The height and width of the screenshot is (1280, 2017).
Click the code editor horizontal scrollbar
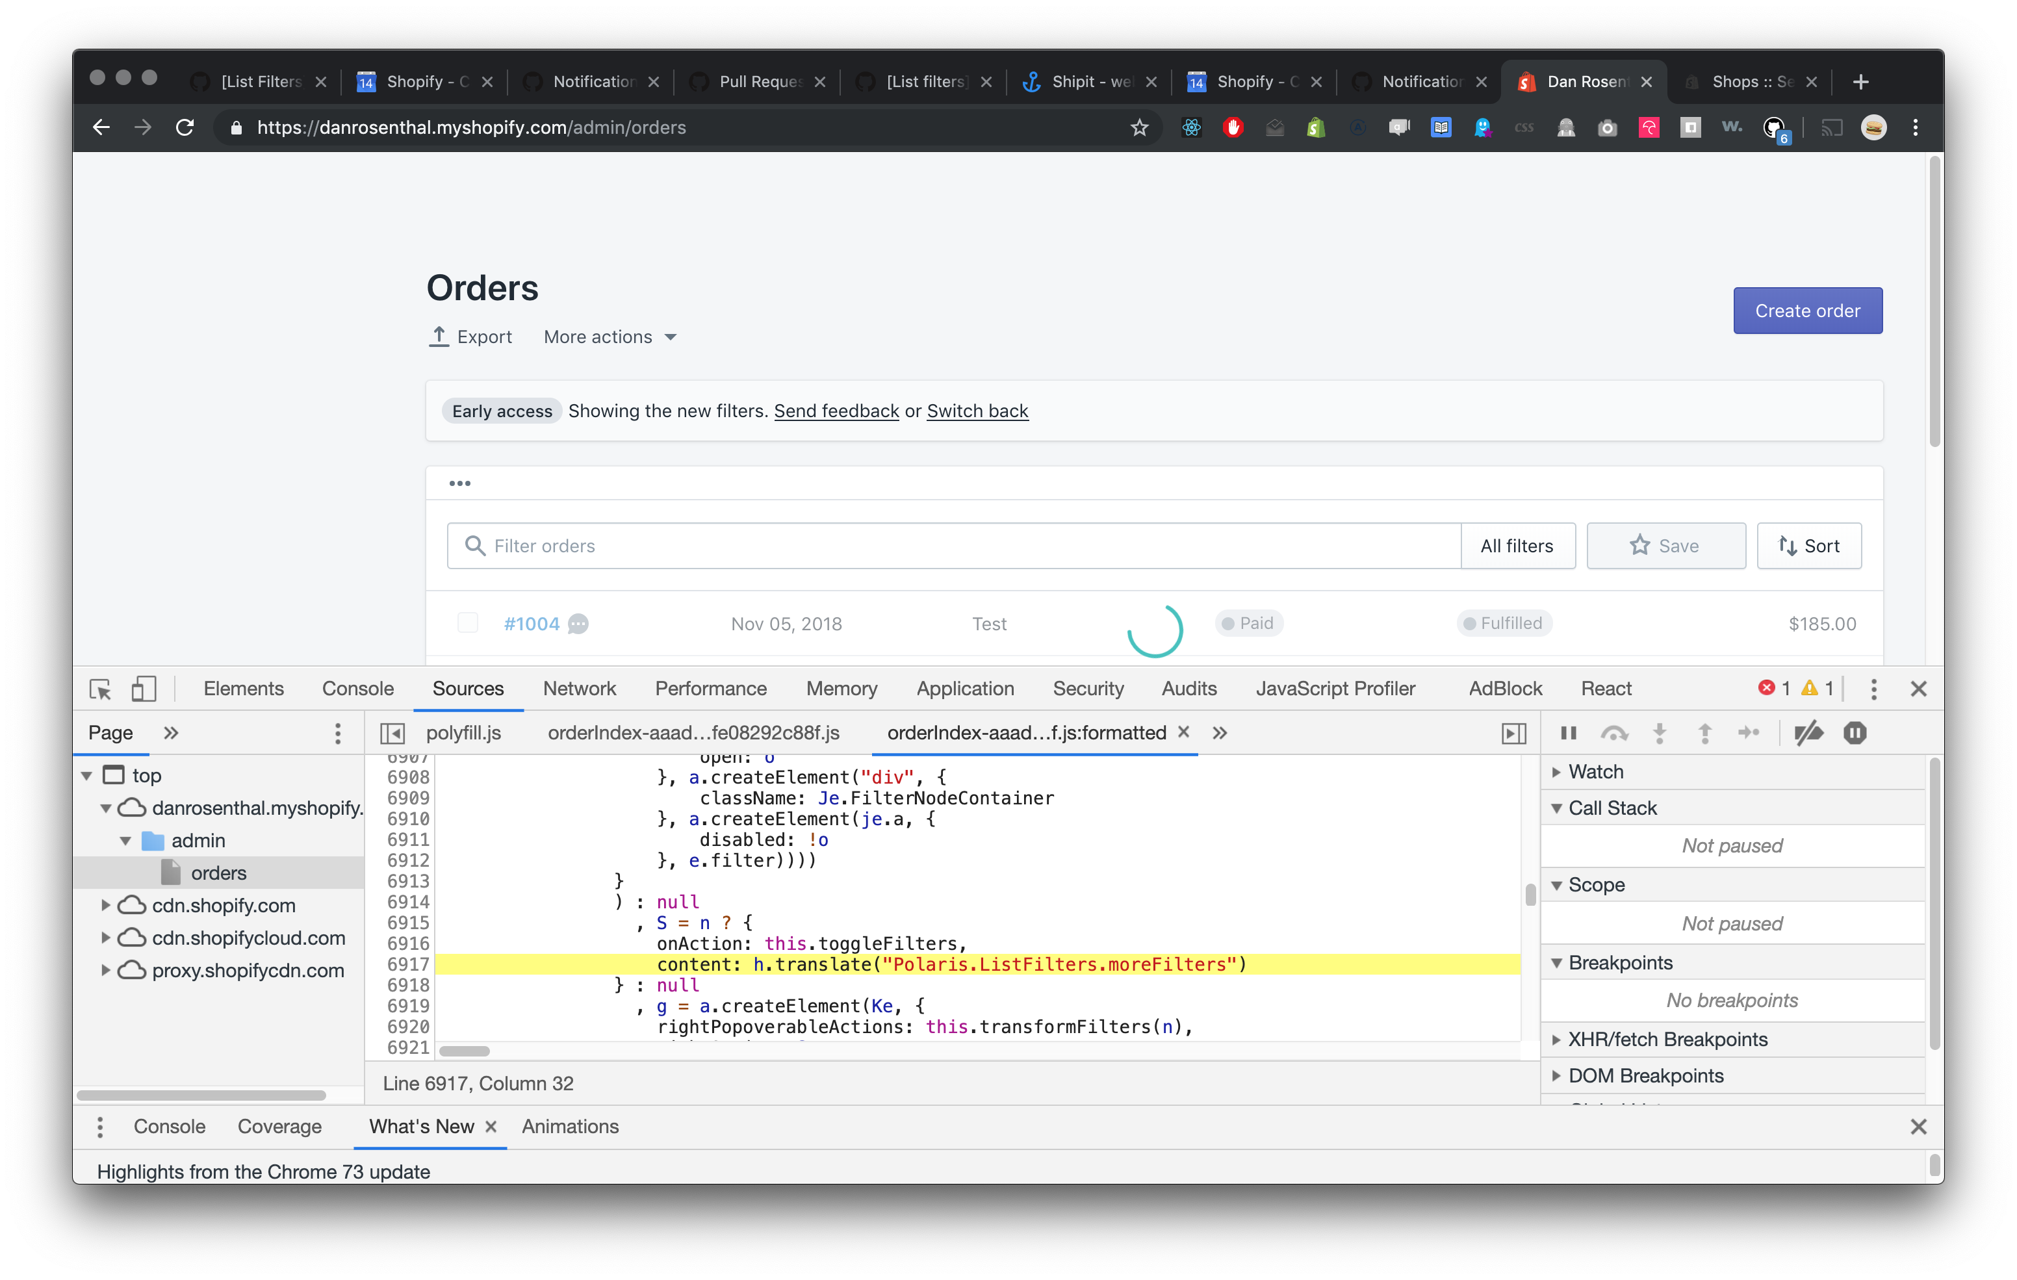pyautogui.click(x=465, y=1051)
